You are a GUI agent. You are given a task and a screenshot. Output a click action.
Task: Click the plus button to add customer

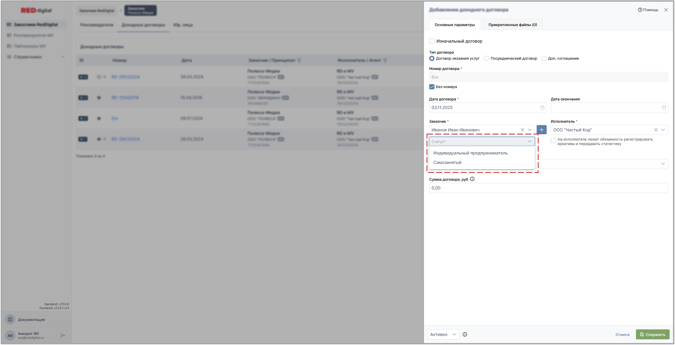tap(541, 130)
